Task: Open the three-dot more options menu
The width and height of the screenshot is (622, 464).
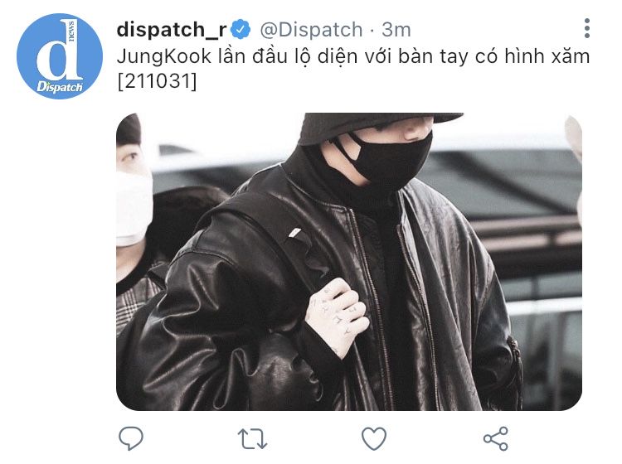Action: point(586,28)
